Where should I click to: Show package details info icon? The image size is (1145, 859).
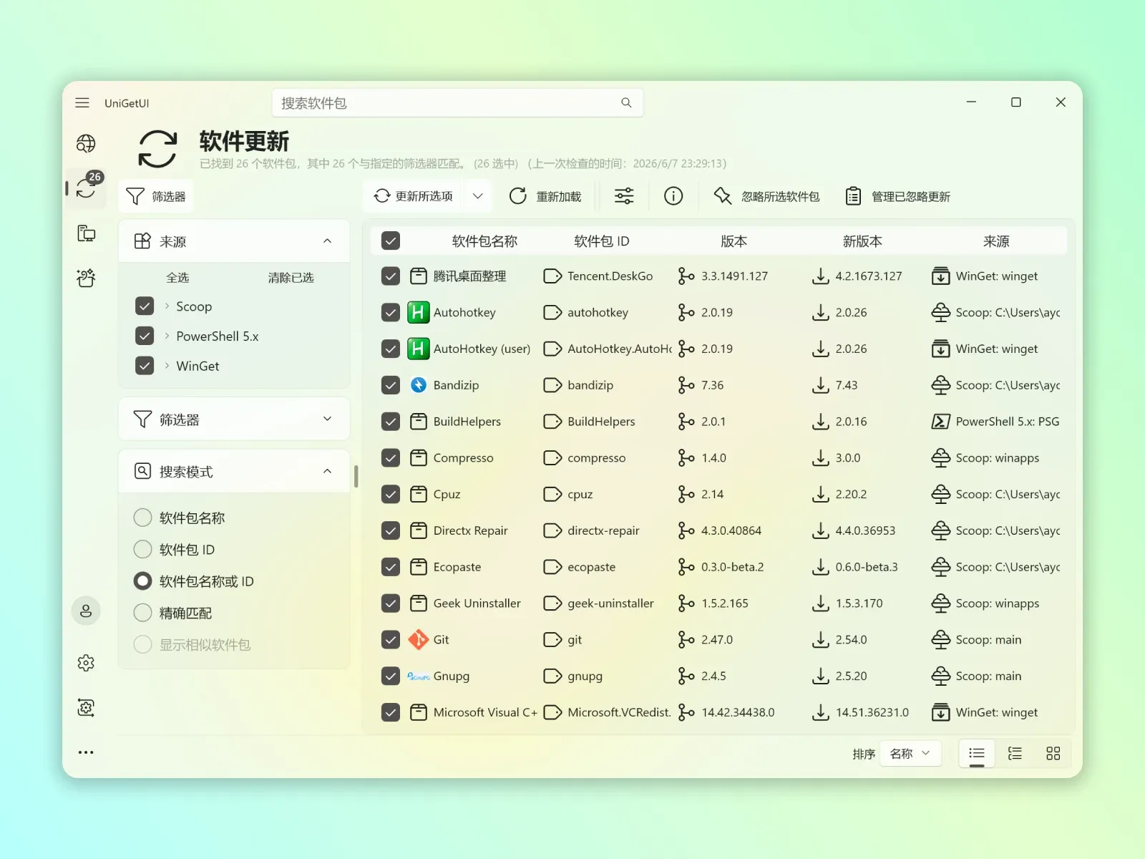[x=673, y=196]
